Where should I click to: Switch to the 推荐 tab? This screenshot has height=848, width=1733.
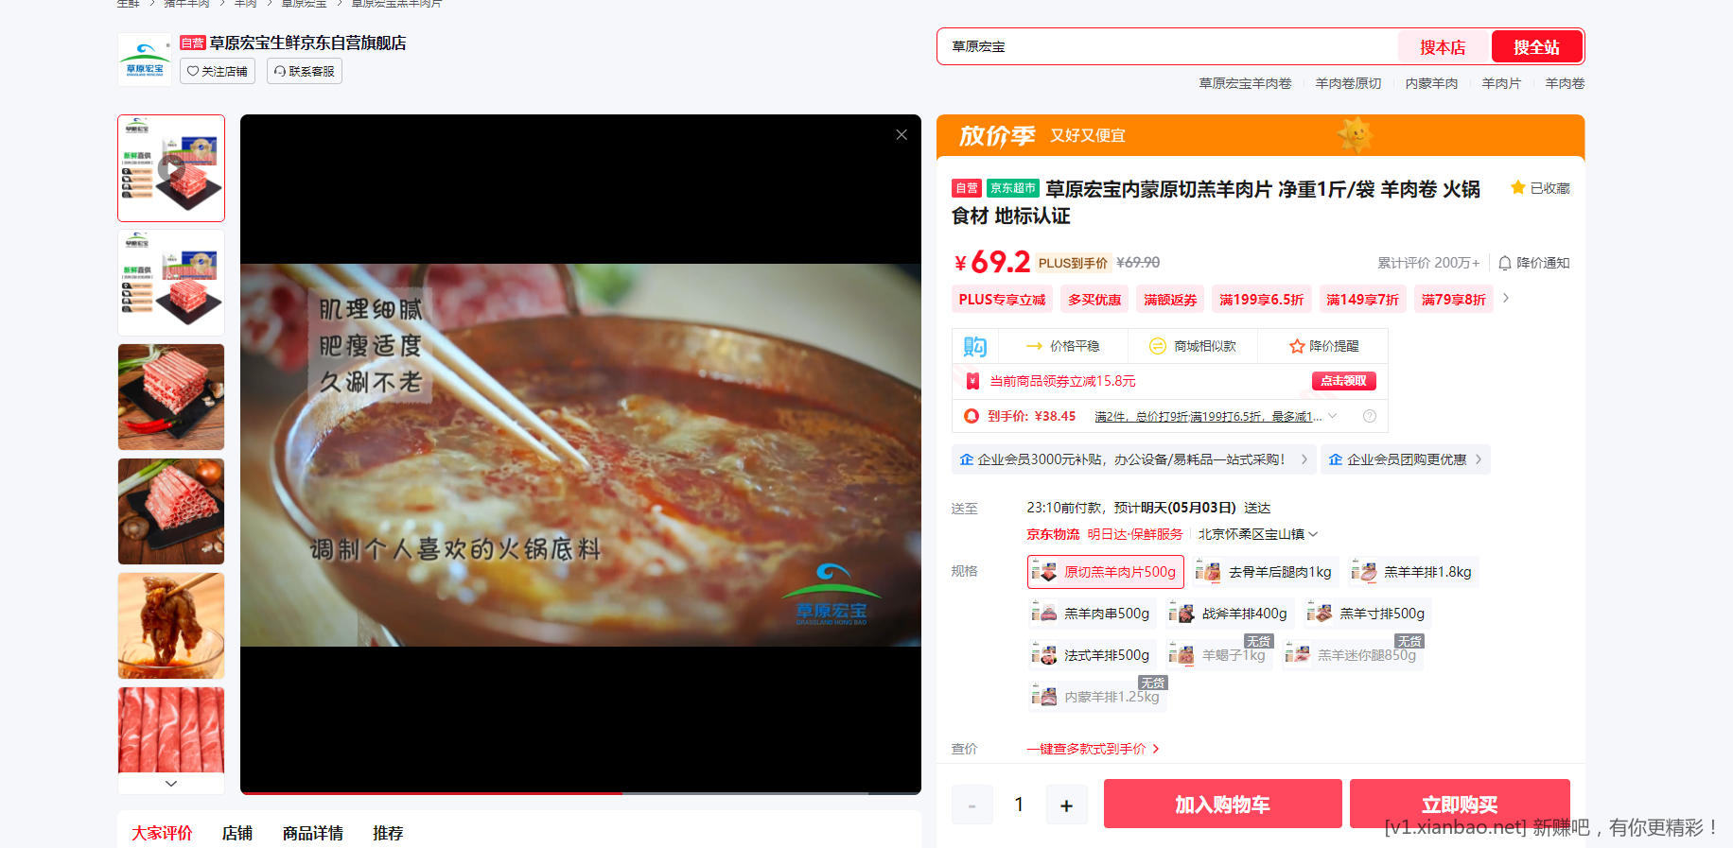tap(388, 833)
